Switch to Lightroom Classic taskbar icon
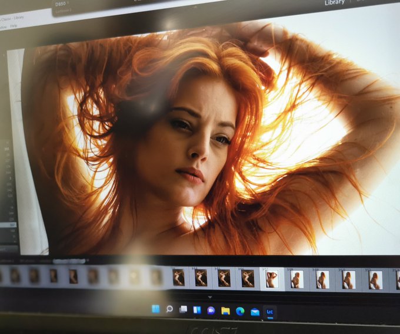400x334 pixels. pyautogui.click(x=270, y=312)
